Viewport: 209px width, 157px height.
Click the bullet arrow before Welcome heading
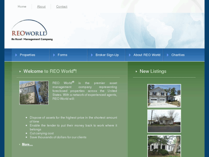point(20,71)
